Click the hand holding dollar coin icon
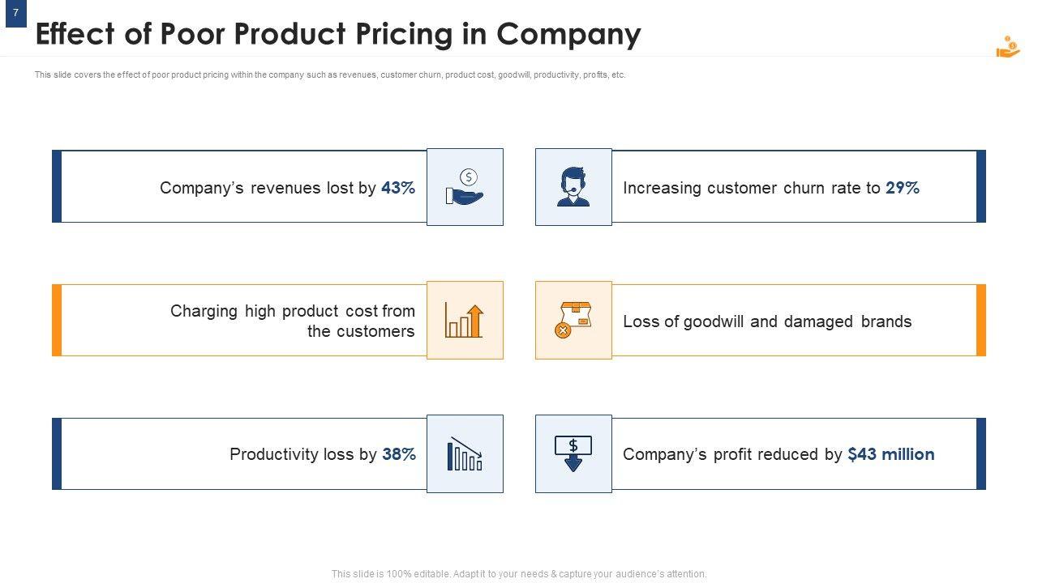The height and width of the screenshot is (583, 1038). click(x=465, y=187)
